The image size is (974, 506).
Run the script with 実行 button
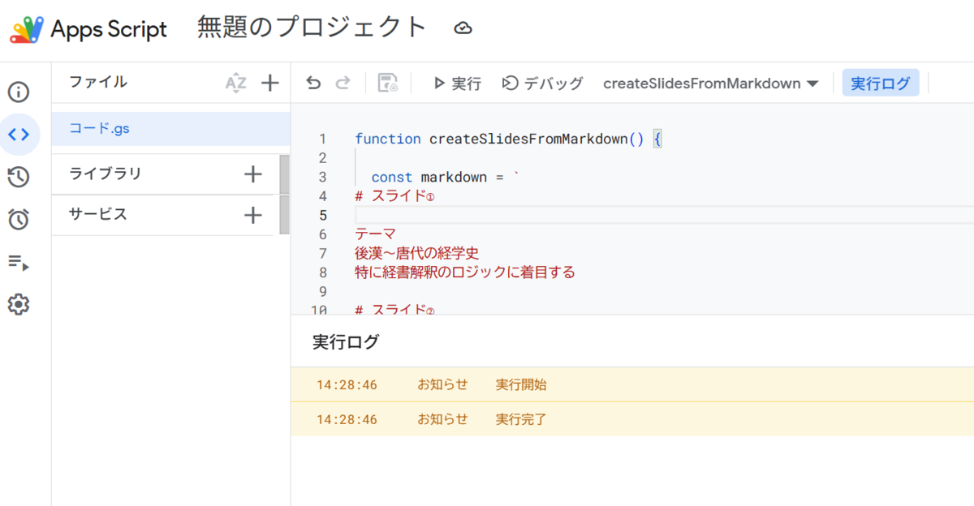tap(457, 83)
